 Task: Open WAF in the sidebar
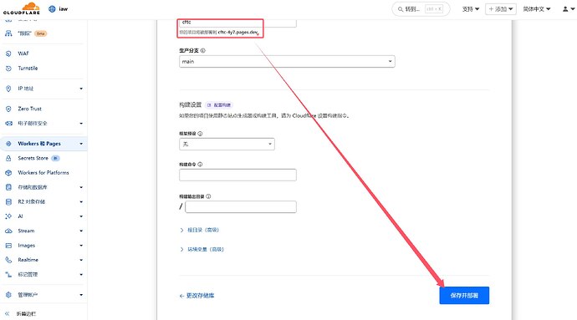click(x=23, y=53)
